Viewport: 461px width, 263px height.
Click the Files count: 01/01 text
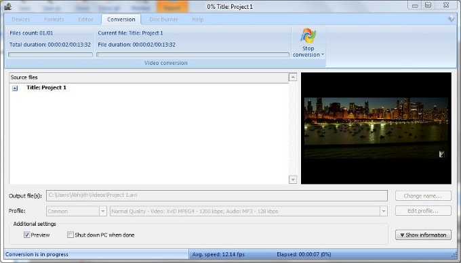point(31,33)
